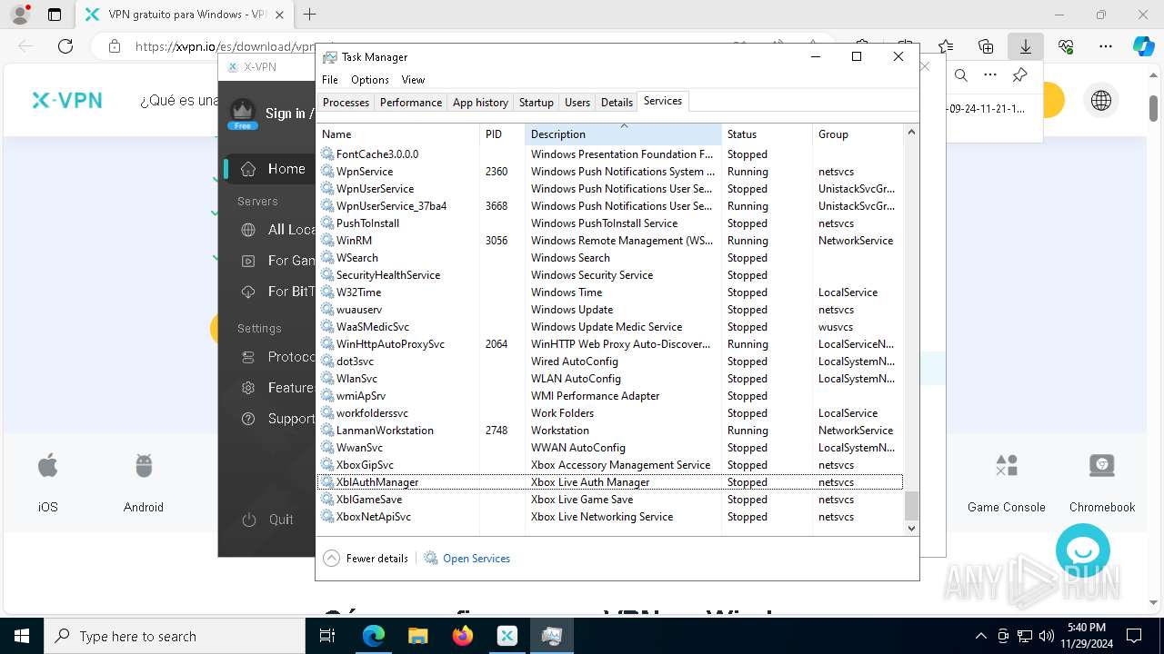The image size is (1164, 654).
Task: Open the Options menu in Task Manager
Action: [x=369, y=80]
